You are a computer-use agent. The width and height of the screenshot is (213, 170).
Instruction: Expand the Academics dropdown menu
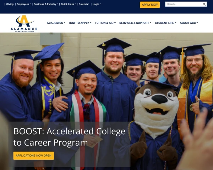pyautogui.click(x=56, y=23)
